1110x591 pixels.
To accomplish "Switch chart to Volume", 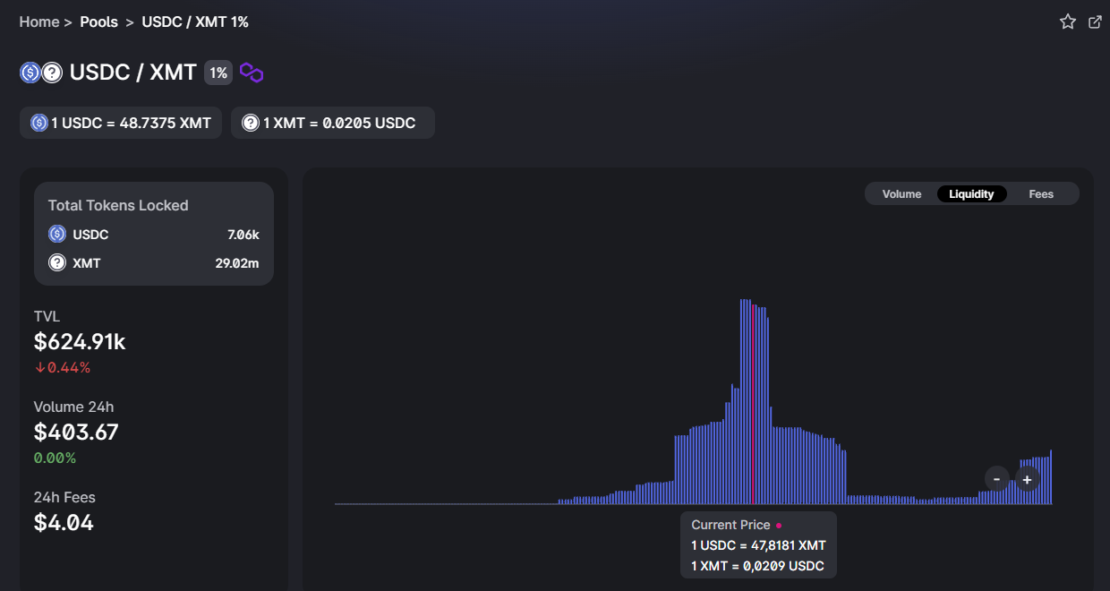I will coord(901,193).
